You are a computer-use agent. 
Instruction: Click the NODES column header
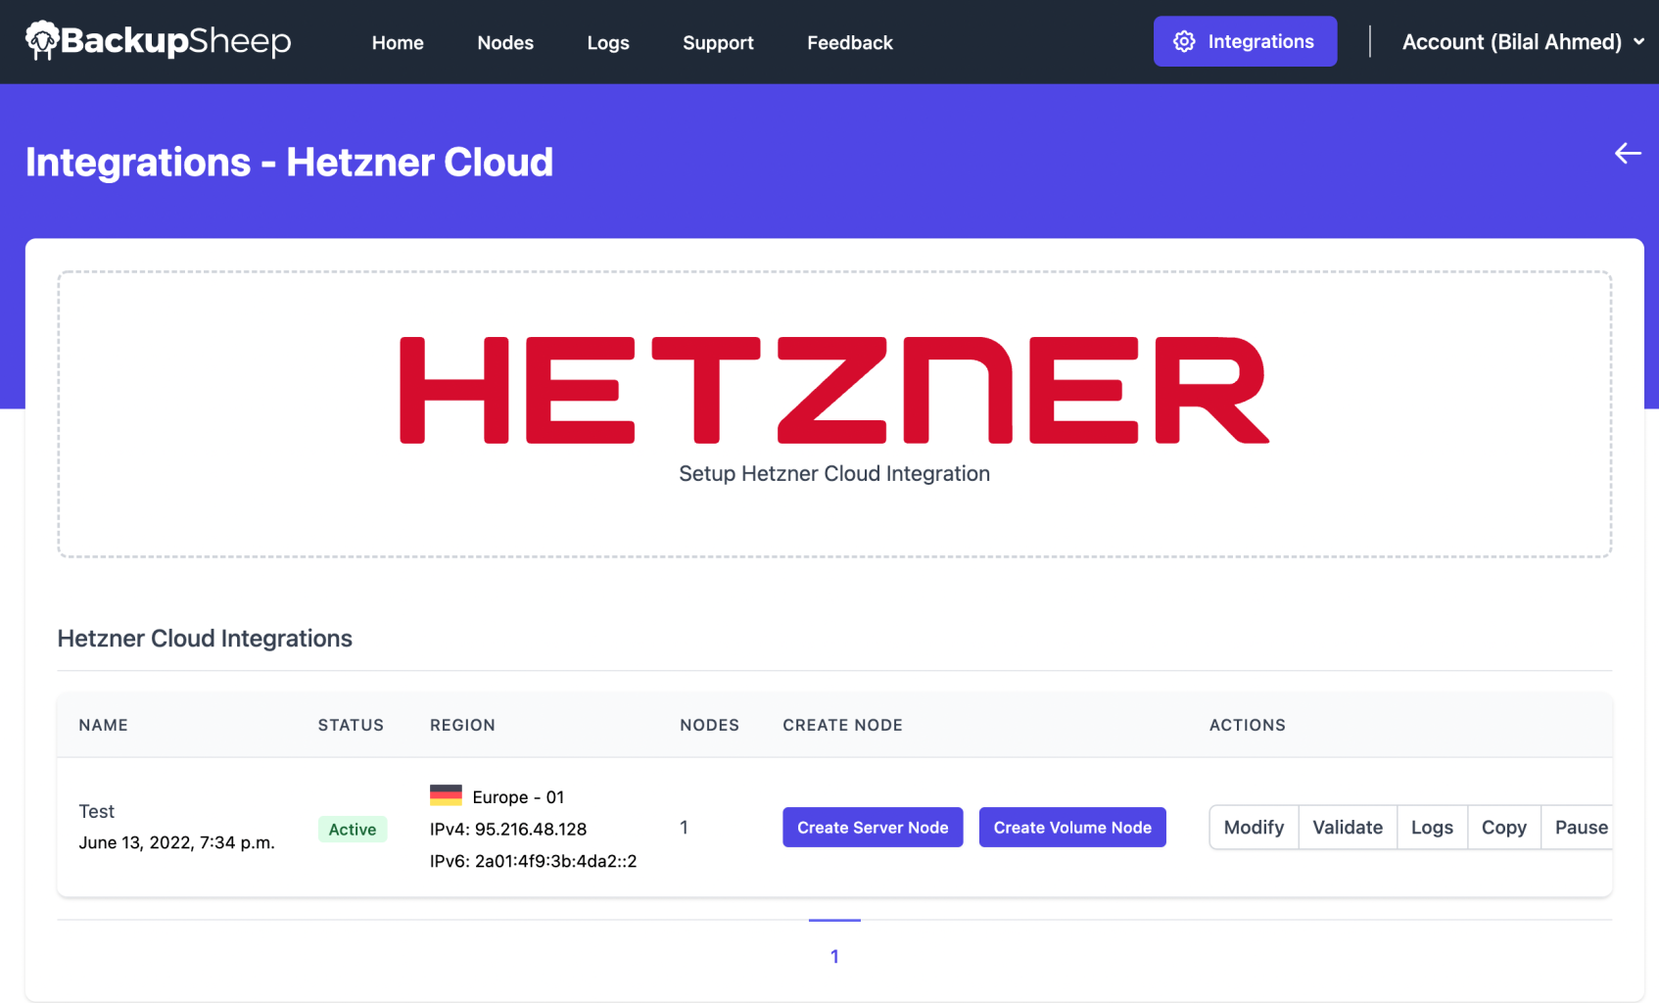click(710, 725)
